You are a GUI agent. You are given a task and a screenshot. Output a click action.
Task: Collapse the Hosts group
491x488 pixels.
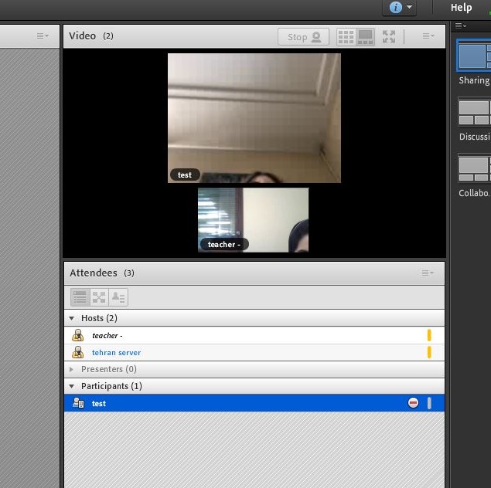(73, 318)
